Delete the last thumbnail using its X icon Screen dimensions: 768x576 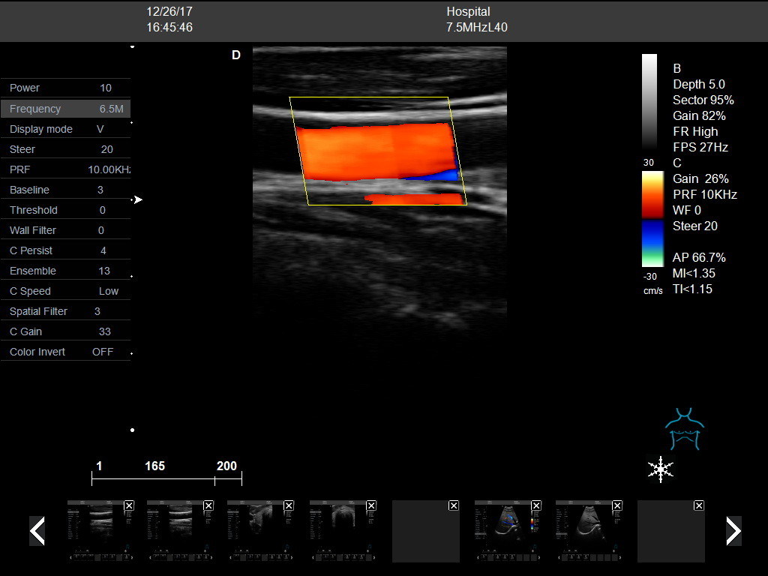point(698,506)
